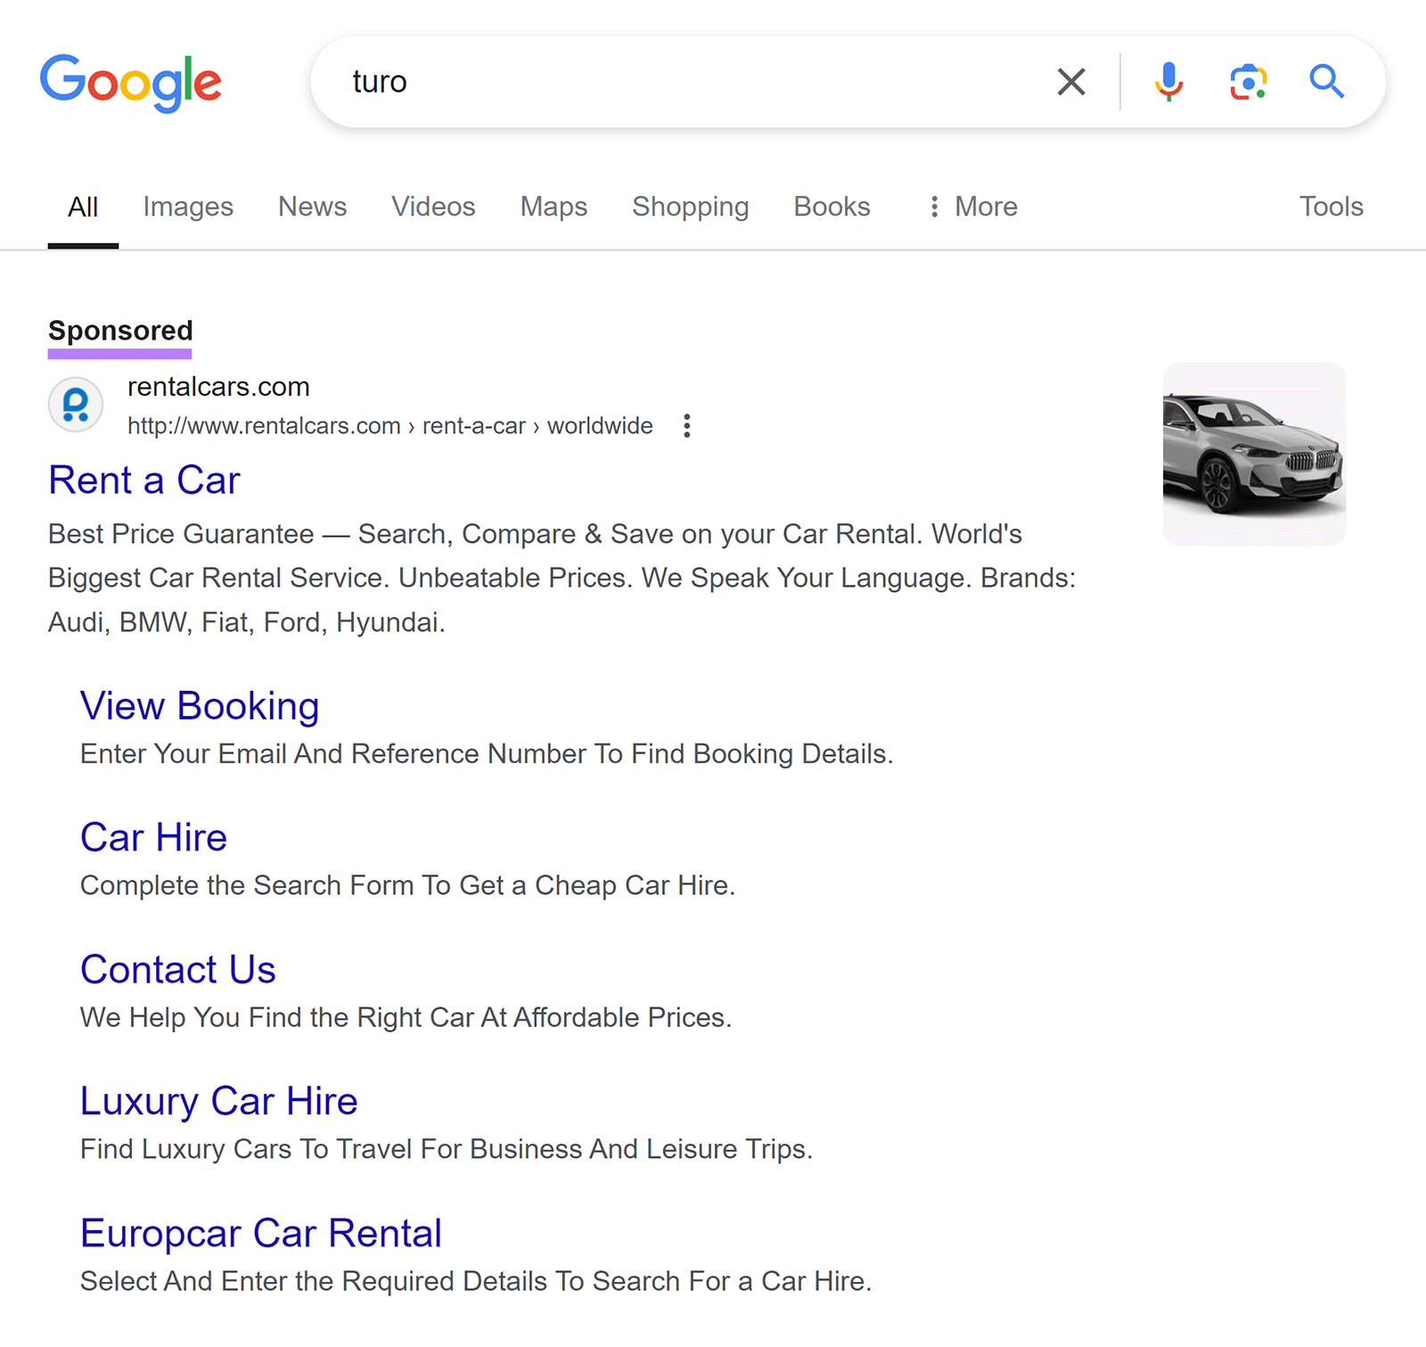Open Google Lens image search icon
This screenshot has width=1426, height=1347.
(1247, 82)
